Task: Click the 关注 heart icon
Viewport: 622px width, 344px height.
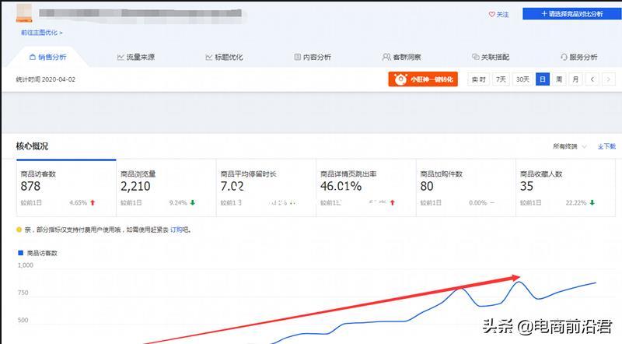Action: click(492, 14)
